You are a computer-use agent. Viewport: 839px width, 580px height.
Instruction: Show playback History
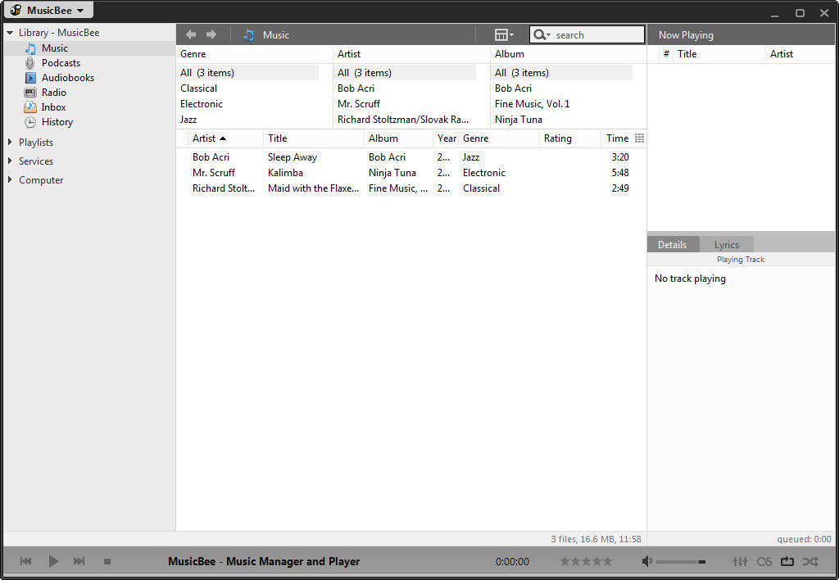(x=57, y=122)
